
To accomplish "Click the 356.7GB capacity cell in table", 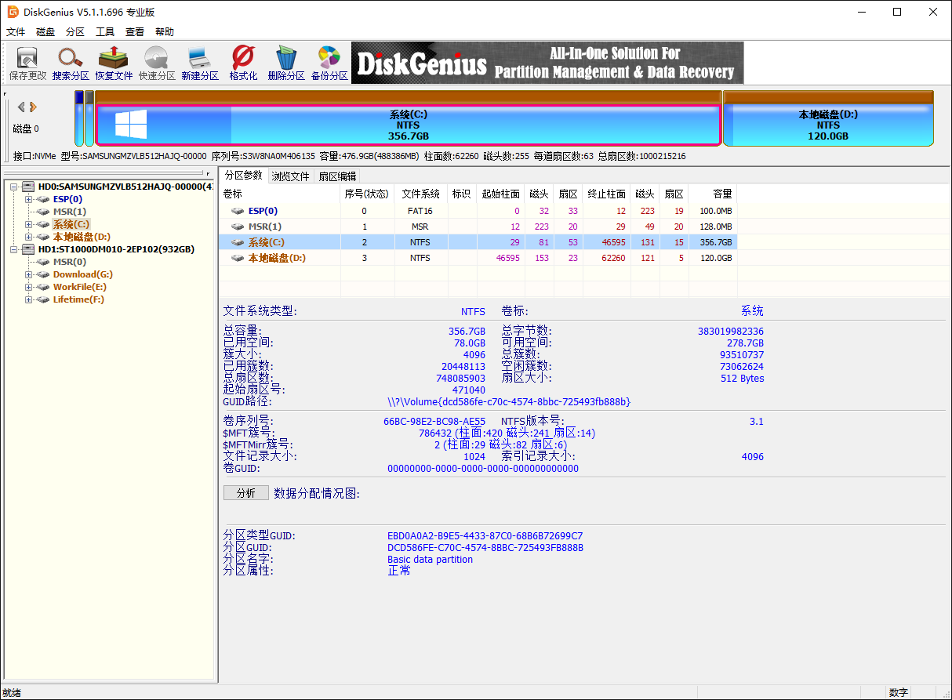I will click(x=713, y=242).
